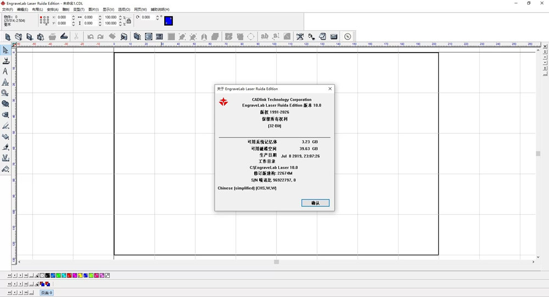The width and height of the screenshot is (549, 297).
Task: Click 'Chinese (simplified) (CHS,W,W)' text in dialog
Action: pos(247,188)
